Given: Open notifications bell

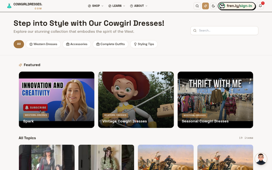Looking at the screenshot, I should click(x=260, y=6).
